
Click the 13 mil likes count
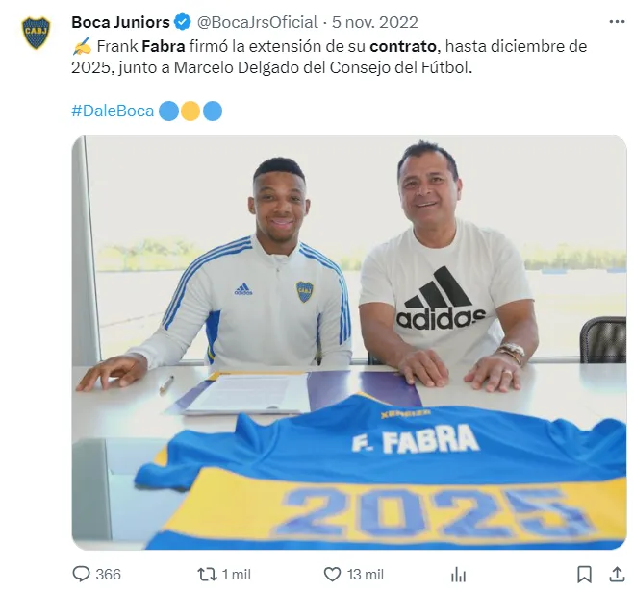[x=366, y=574]
